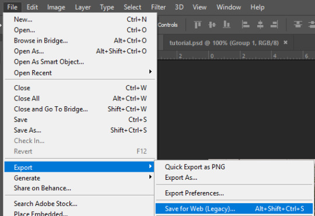Choose Quick Export as PNG

(235, 167)
